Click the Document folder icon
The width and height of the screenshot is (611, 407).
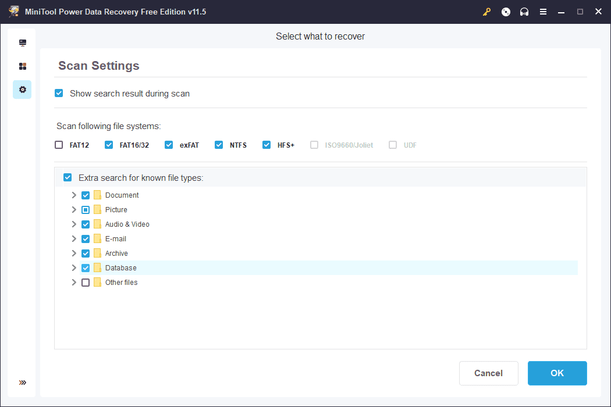[97, 195]
